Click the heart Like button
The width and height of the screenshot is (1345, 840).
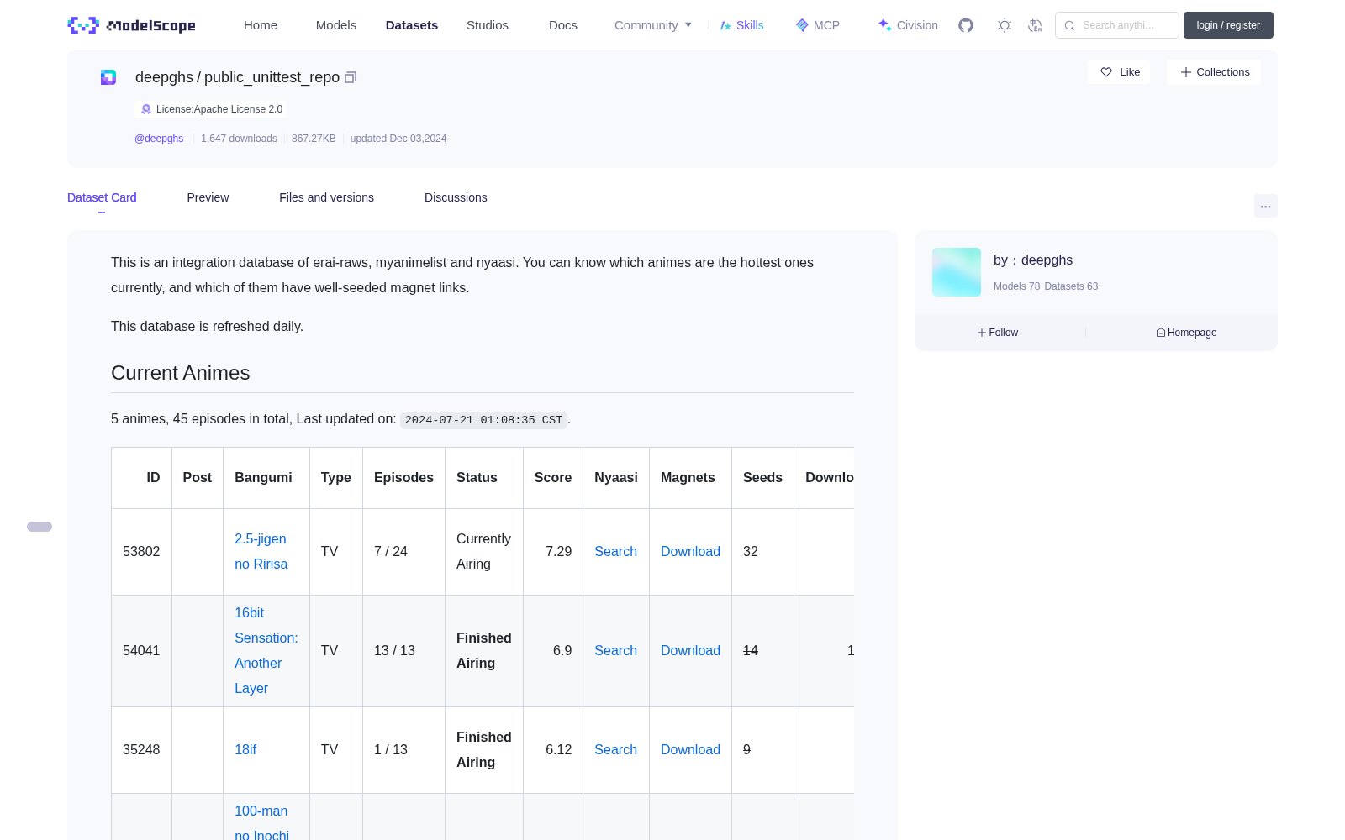[x=1119, y=72]
